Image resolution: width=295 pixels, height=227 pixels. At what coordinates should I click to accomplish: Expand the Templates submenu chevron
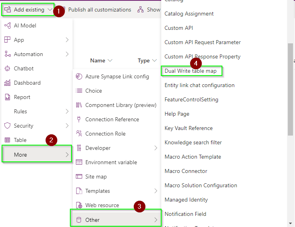pos(156,191)
